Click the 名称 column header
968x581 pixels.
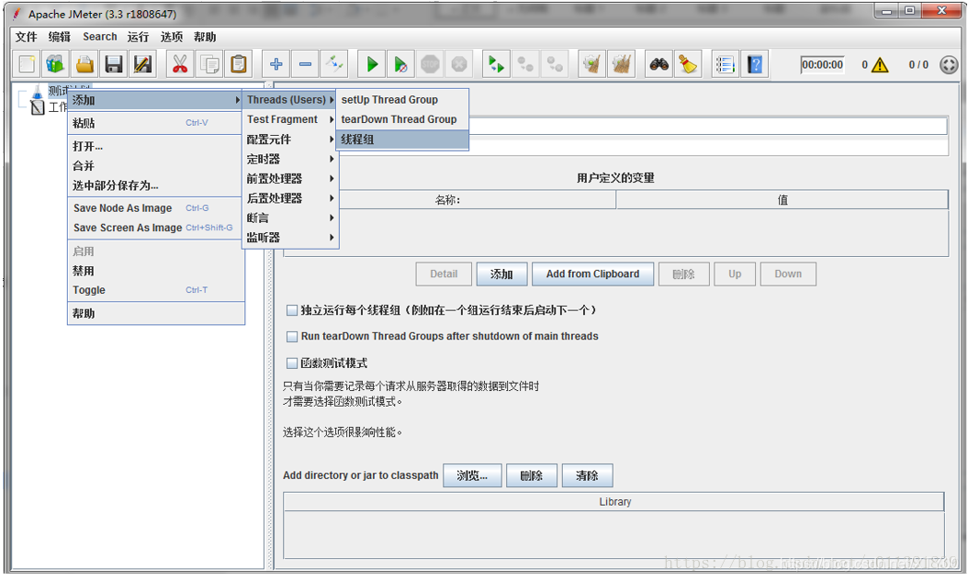tap(450, 200)
